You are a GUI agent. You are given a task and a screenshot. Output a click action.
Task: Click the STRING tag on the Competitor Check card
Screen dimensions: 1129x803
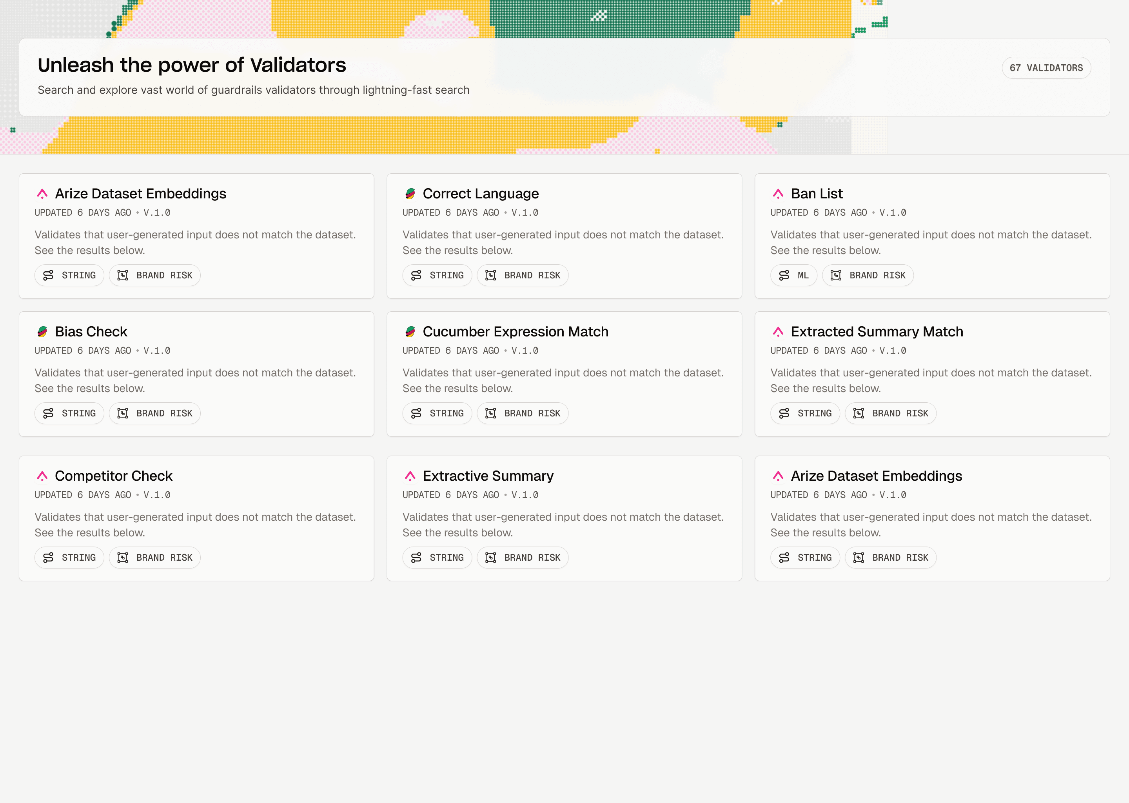click(x=69, y=558)
